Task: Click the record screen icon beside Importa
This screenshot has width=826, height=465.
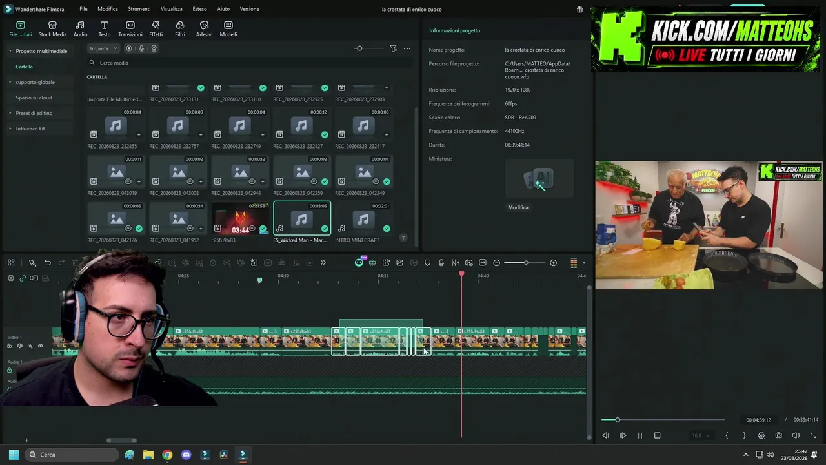Action: pos(129,48)
